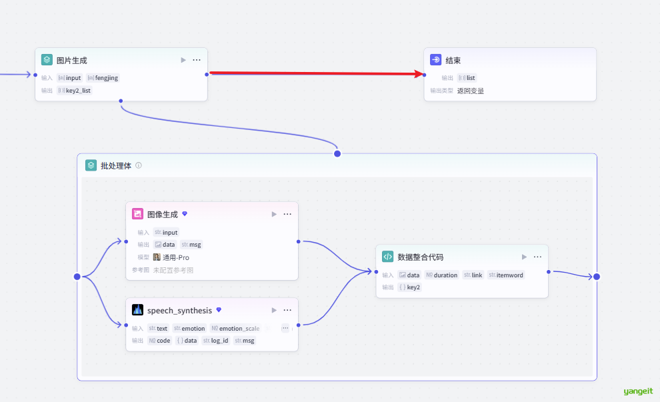Run the 图片生成 node with play button
Viewport: 660px width, 402px height.
[x=183, y=60]
